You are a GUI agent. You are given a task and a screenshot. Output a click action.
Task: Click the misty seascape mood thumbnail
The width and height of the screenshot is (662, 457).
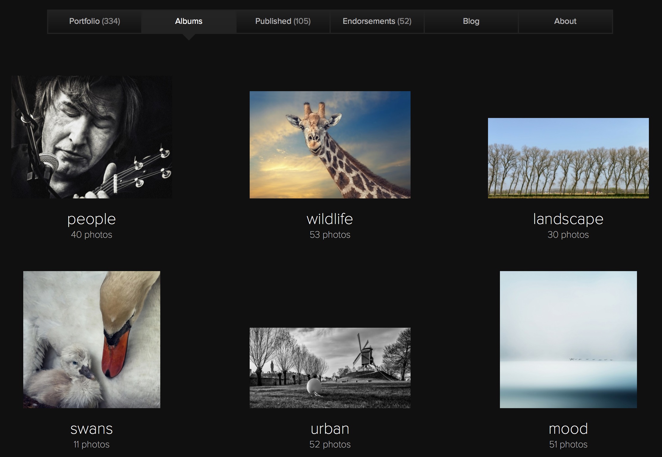568,339
